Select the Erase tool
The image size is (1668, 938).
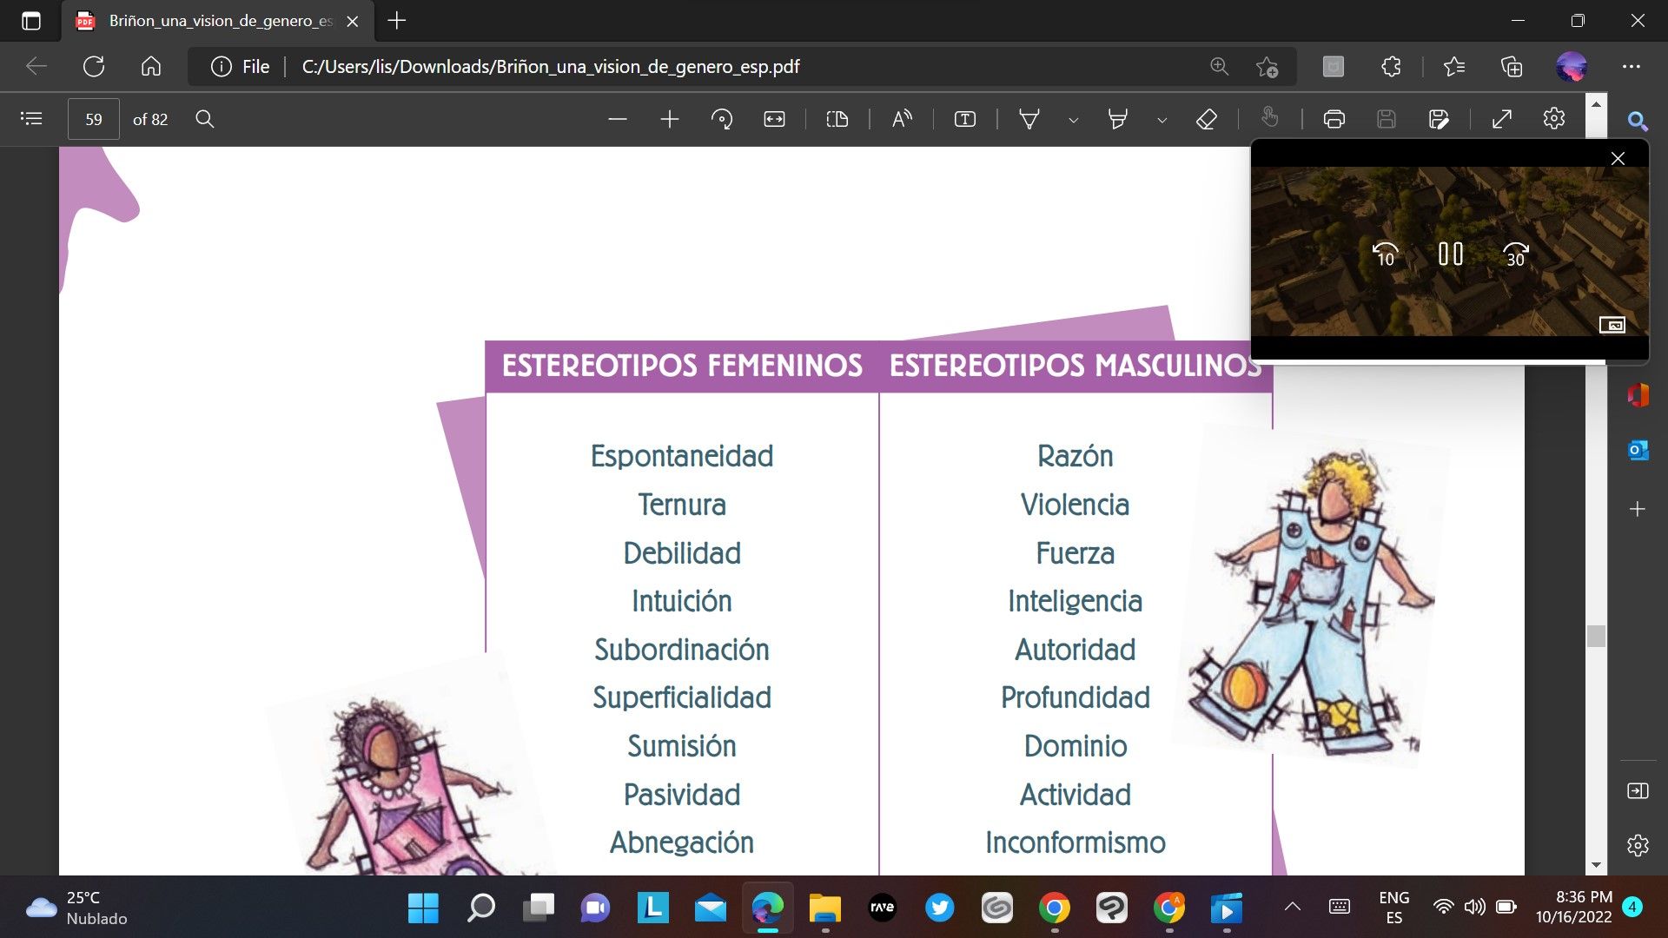[1207, 119]
